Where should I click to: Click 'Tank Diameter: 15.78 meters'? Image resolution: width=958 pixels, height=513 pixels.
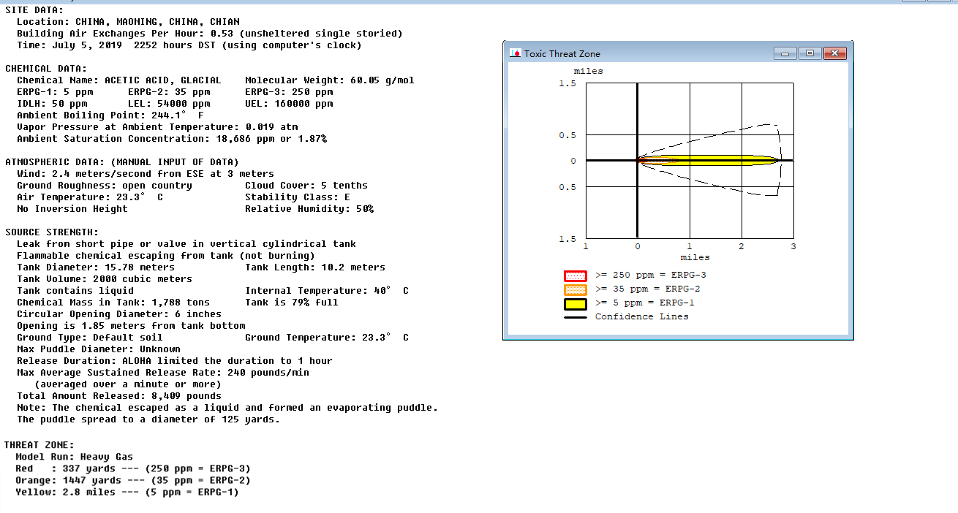pyautogui.click(x=96, y=267)
